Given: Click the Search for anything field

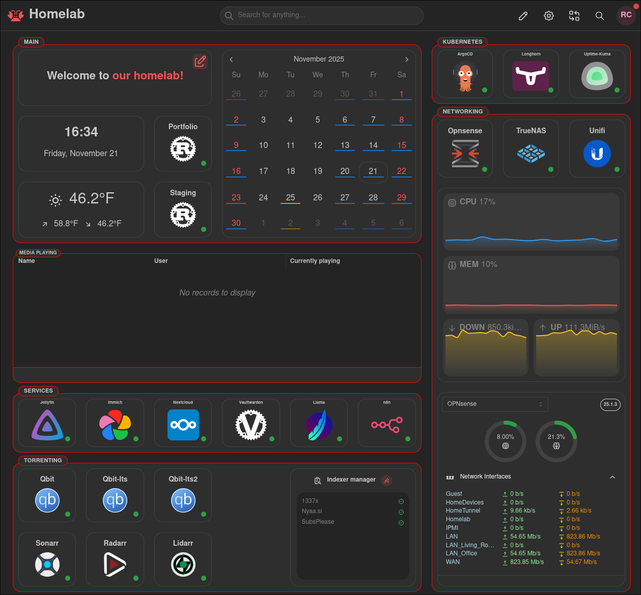Looking at the screenshot, I should click(x=321, y=15).
